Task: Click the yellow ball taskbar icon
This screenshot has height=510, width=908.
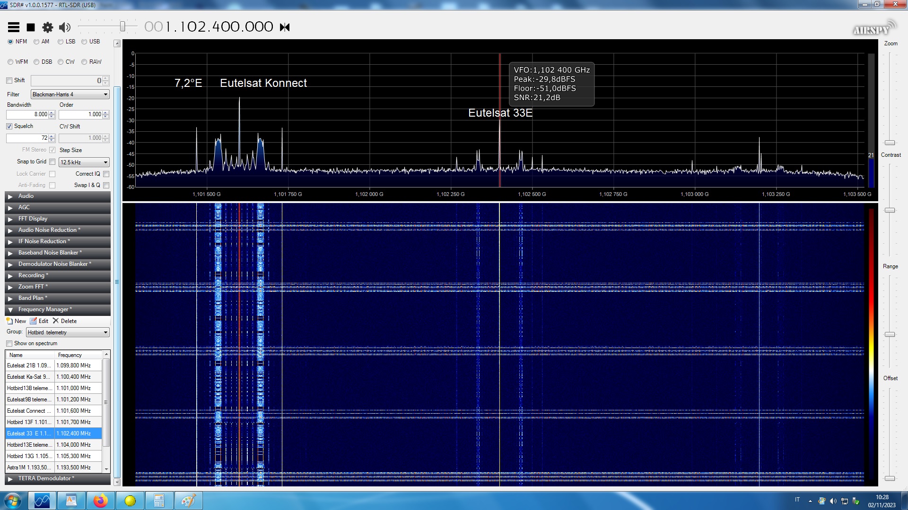Action: point(130,501)
